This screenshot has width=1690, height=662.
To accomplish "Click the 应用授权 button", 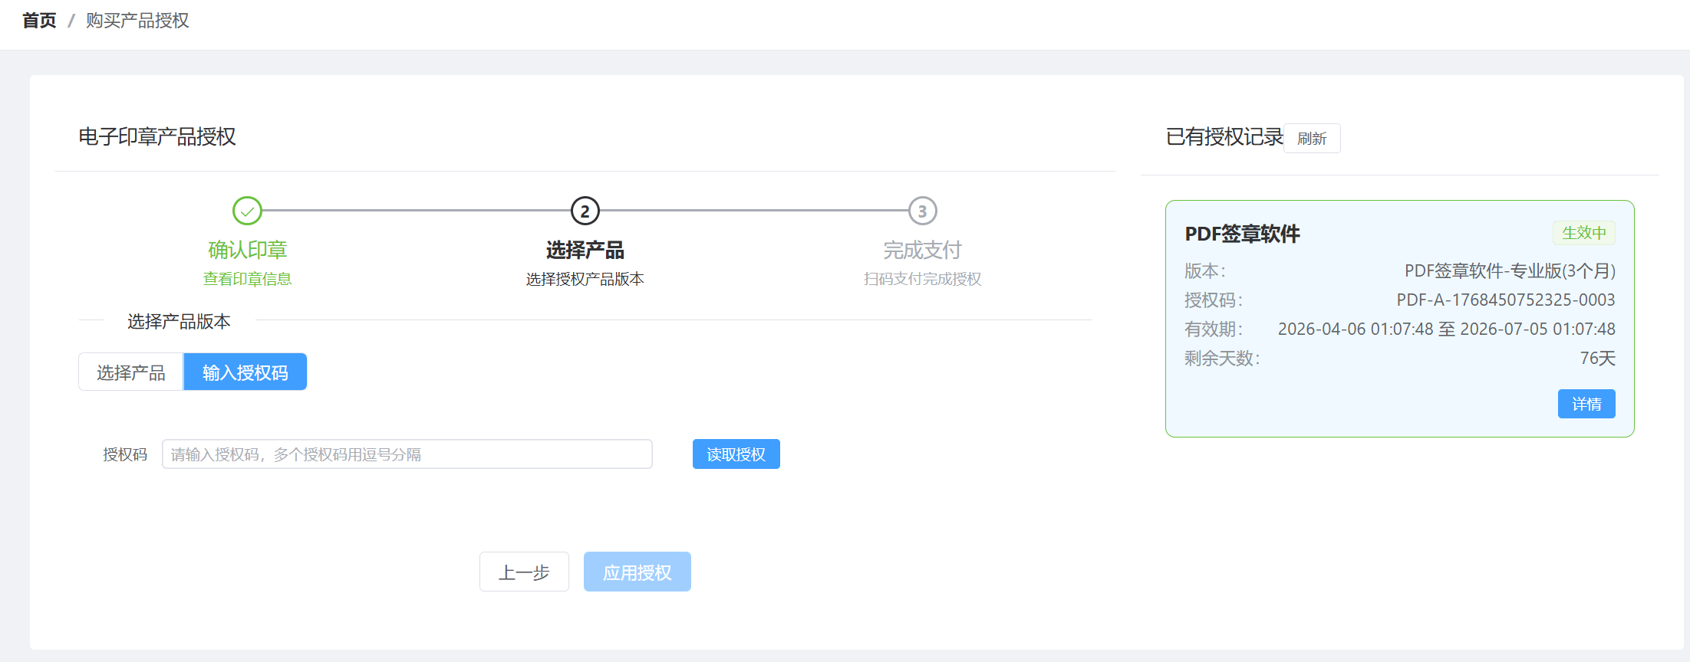I will 637,572.
